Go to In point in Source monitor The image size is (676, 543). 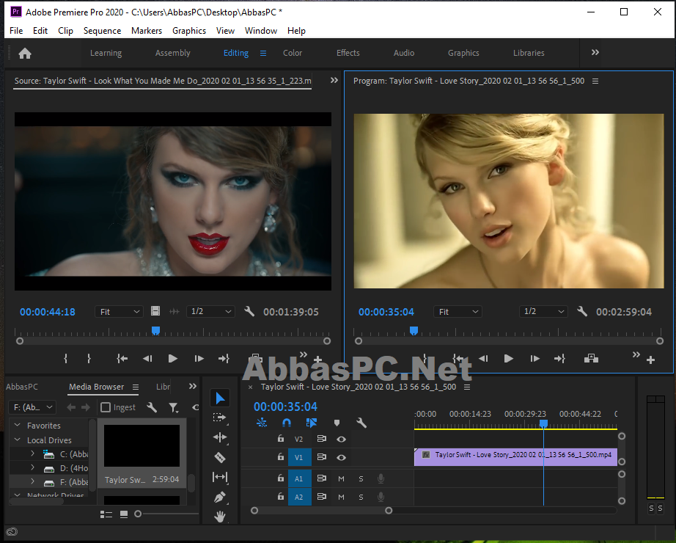click(x=122, y=359)
